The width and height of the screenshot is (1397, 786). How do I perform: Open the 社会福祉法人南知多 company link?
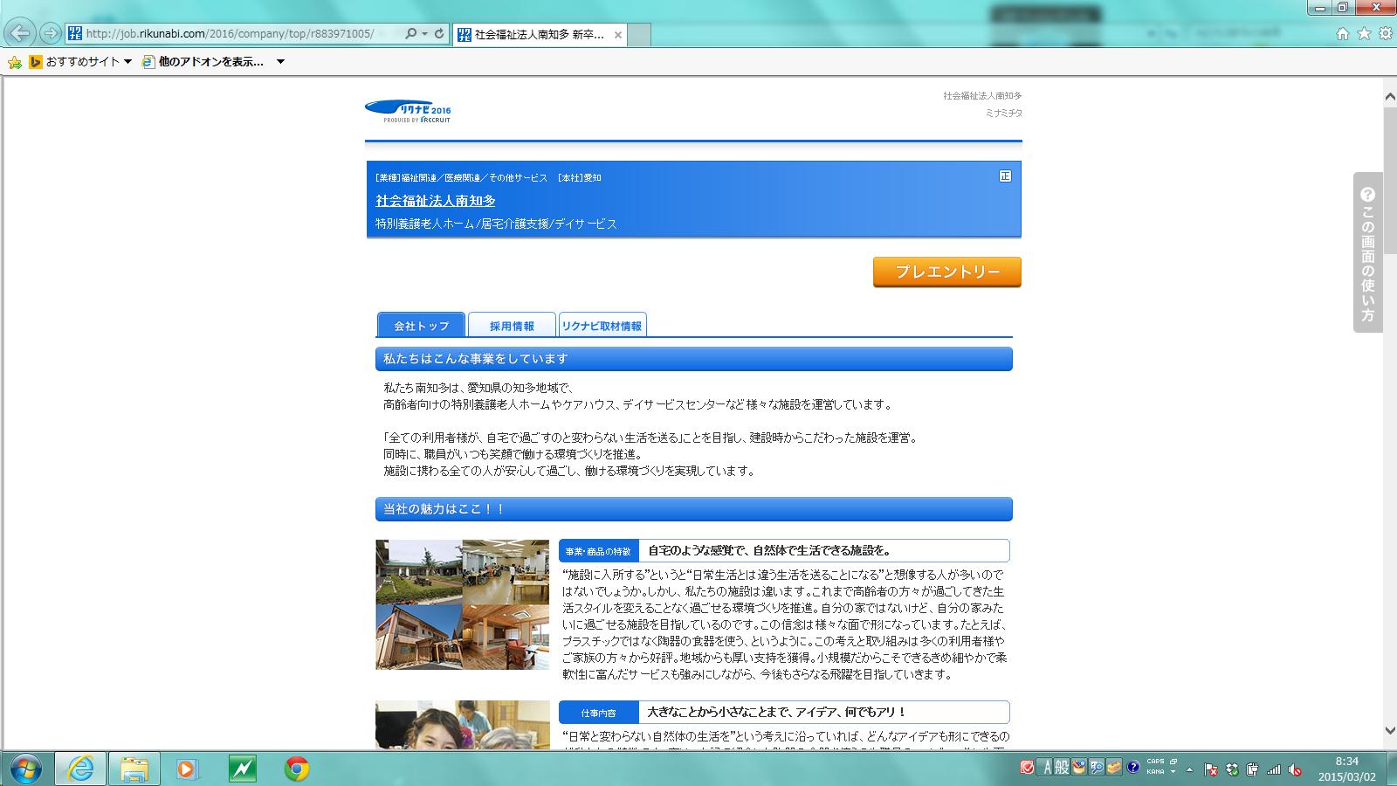436,201
